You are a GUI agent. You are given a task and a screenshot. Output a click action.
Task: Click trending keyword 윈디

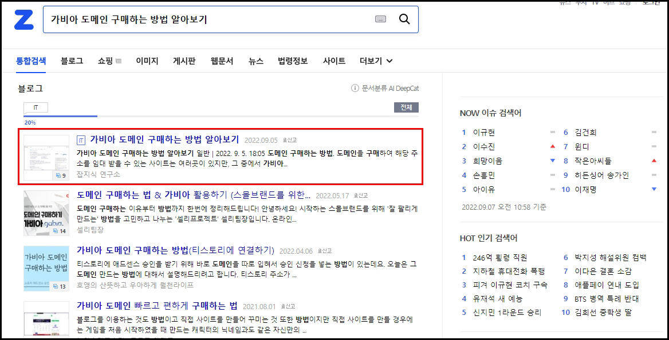pos(582,147)
